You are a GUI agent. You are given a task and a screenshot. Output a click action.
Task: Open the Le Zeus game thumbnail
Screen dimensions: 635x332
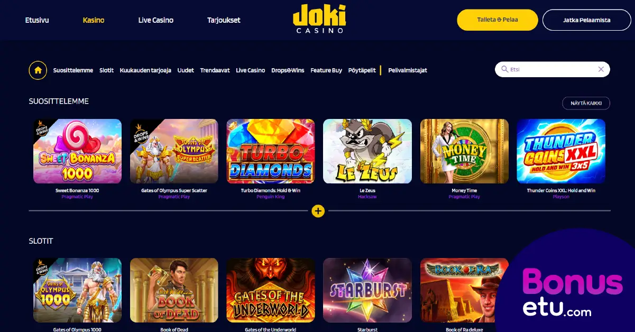tap(367, 151)
